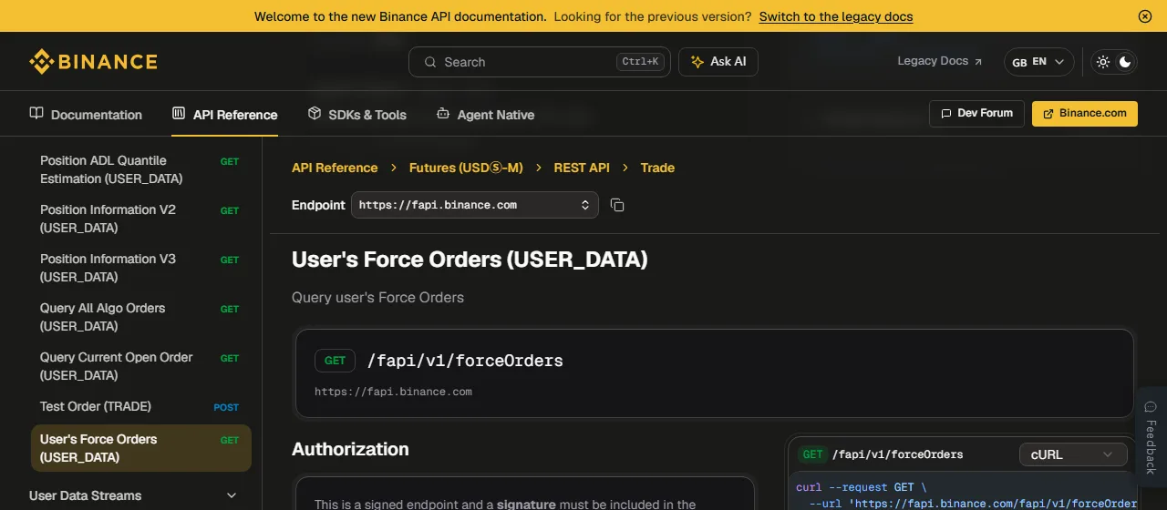Click the Agent Native robot icon
Image resolution: width=1167 pixels, height=510 pixels.
443,114
